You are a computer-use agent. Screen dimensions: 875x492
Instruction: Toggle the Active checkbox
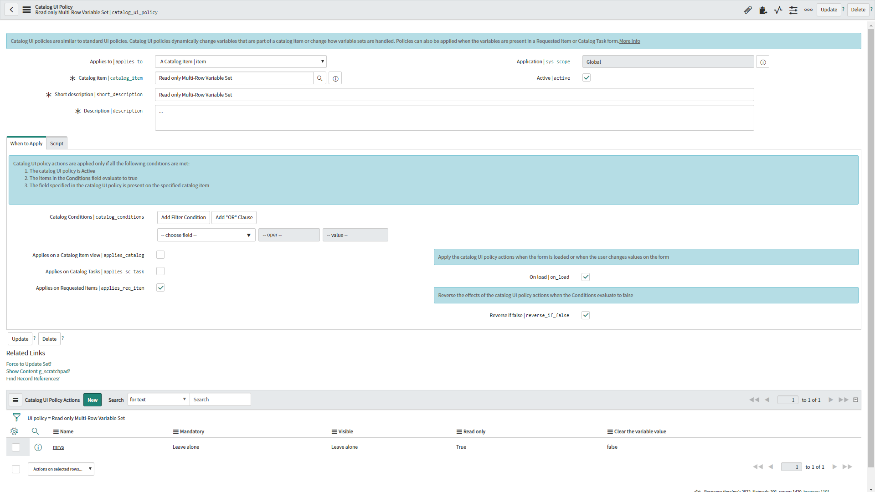[x=587, y=78]
